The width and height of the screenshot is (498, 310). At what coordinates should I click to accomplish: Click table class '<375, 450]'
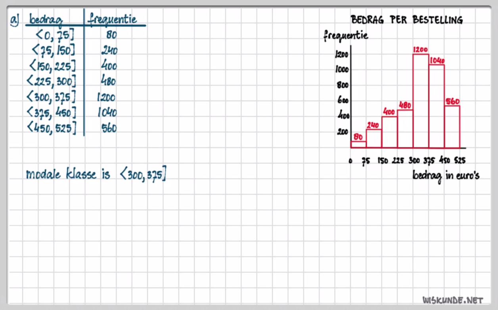coord(51,112)
